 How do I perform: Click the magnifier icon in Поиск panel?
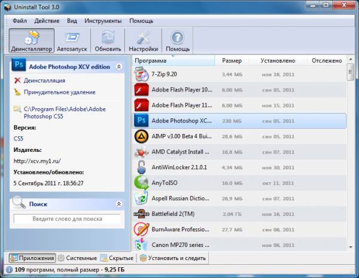19,202
